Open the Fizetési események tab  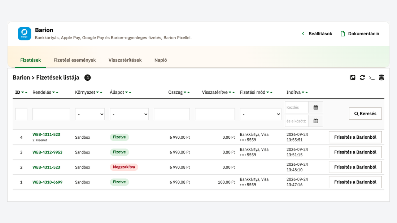[75, 60]
